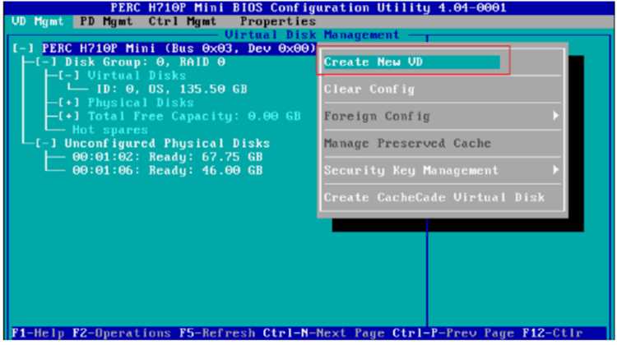
Task: Switch to PD Mgmt tab
Action: tap(106, 21)
